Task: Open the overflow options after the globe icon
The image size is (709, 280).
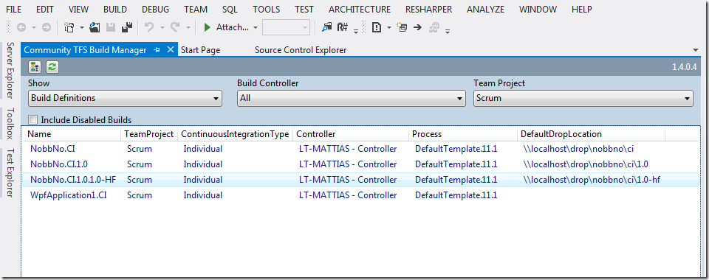Action: [448, 31]
